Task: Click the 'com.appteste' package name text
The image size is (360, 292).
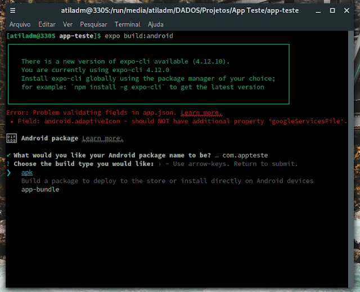Action: [x=245, y=155]
